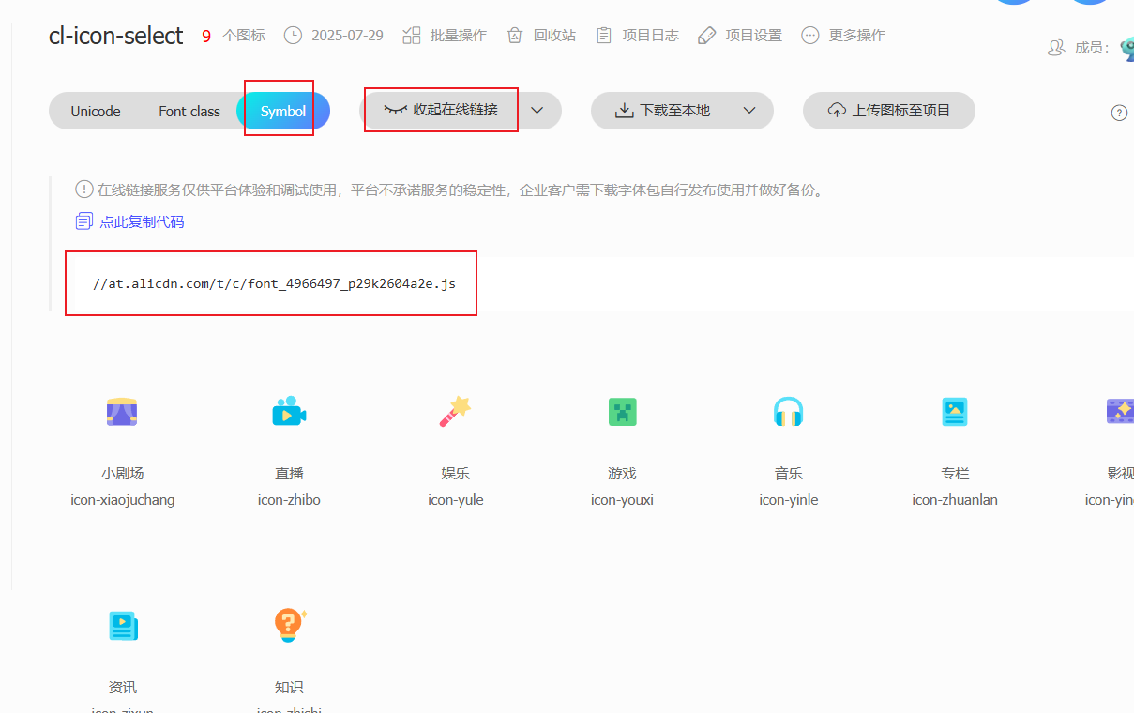Click the 直播 movie clapper icon

point(289,411)
